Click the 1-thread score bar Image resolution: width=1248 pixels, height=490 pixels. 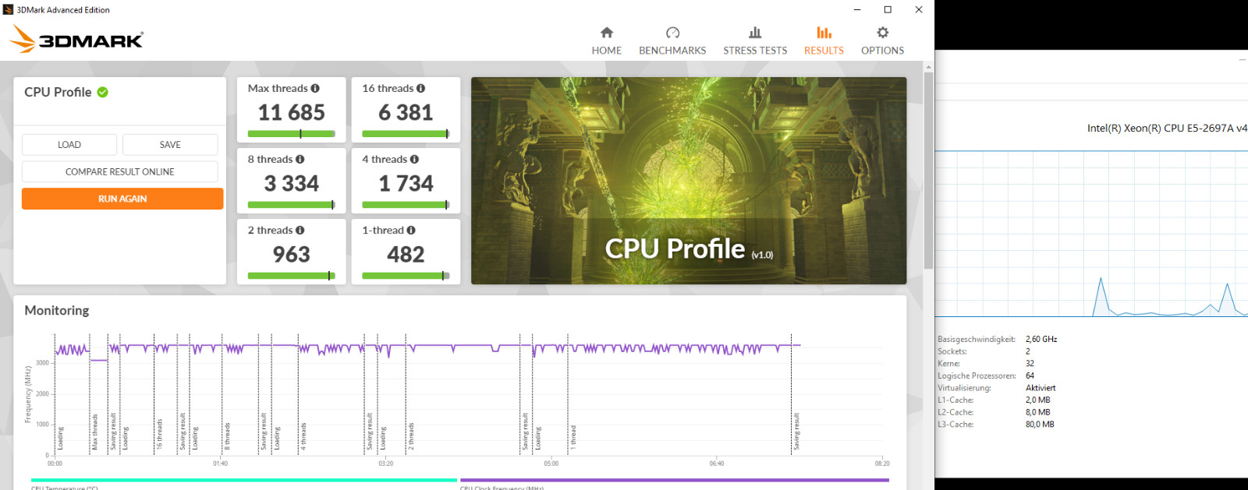406,276
